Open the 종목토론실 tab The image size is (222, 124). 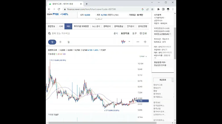(119, 26)
